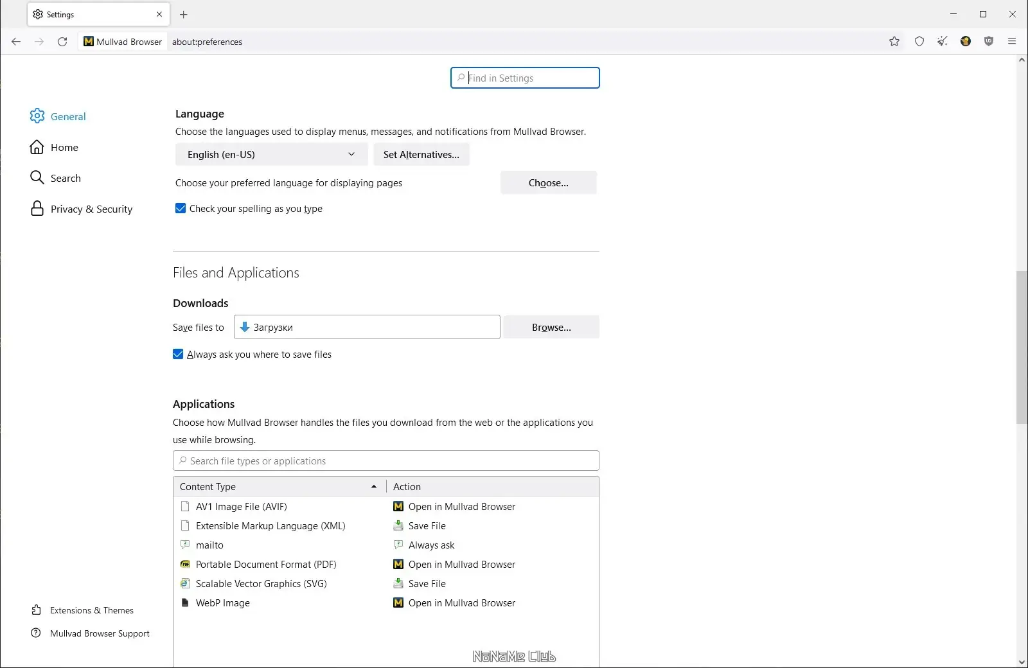Image resolution: width=1028 pixels, height=668 pixels.
Task: Open the application hamburger menu
Action: [1012, 42]
